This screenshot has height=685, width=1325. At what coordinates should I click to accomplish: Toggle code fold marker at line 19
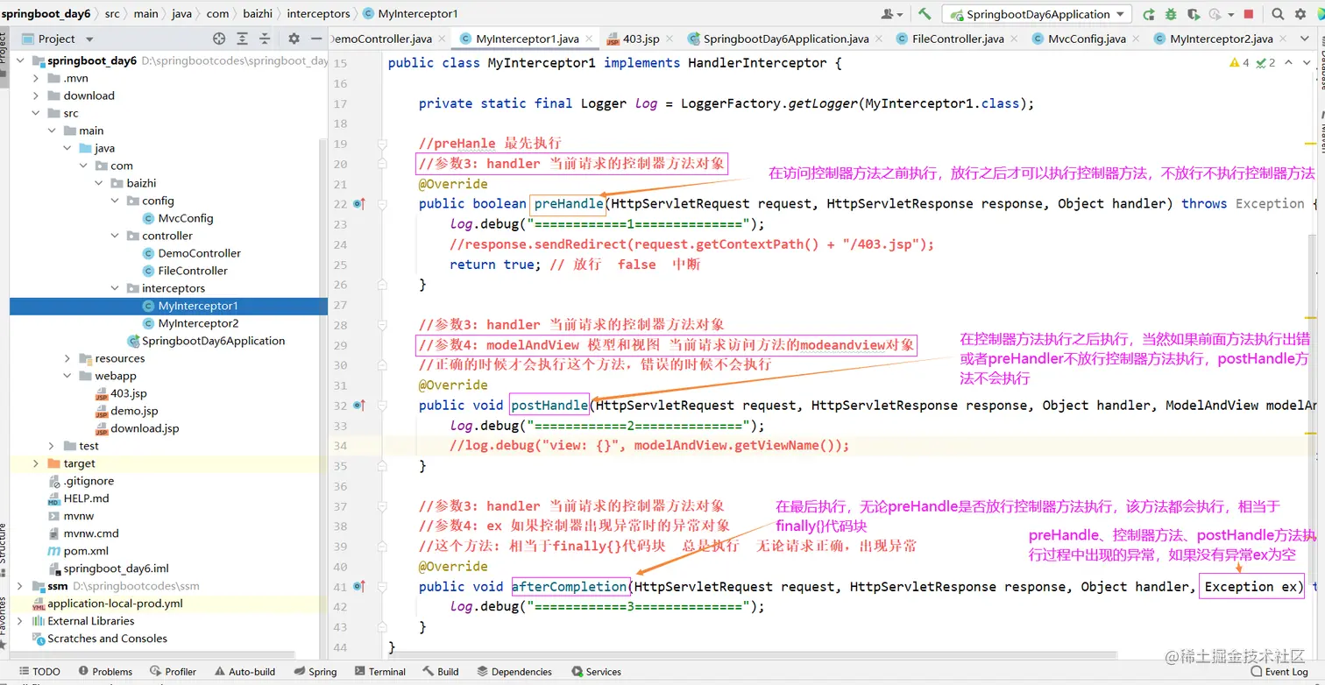382,144
